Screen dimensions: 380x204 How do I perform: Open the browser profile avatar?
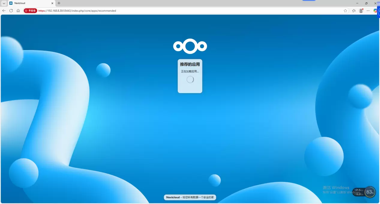coord(361,10)
